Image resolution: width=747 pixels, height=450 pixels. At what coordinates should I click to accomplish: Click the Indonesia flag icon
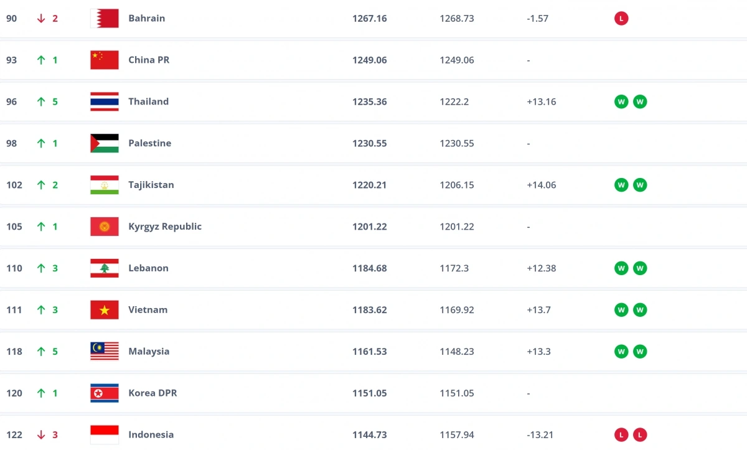(104, 434)
